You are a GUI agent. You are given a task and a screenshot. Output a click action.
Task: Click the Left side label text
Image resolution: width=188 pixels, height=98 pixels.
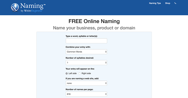click(73, 73)
